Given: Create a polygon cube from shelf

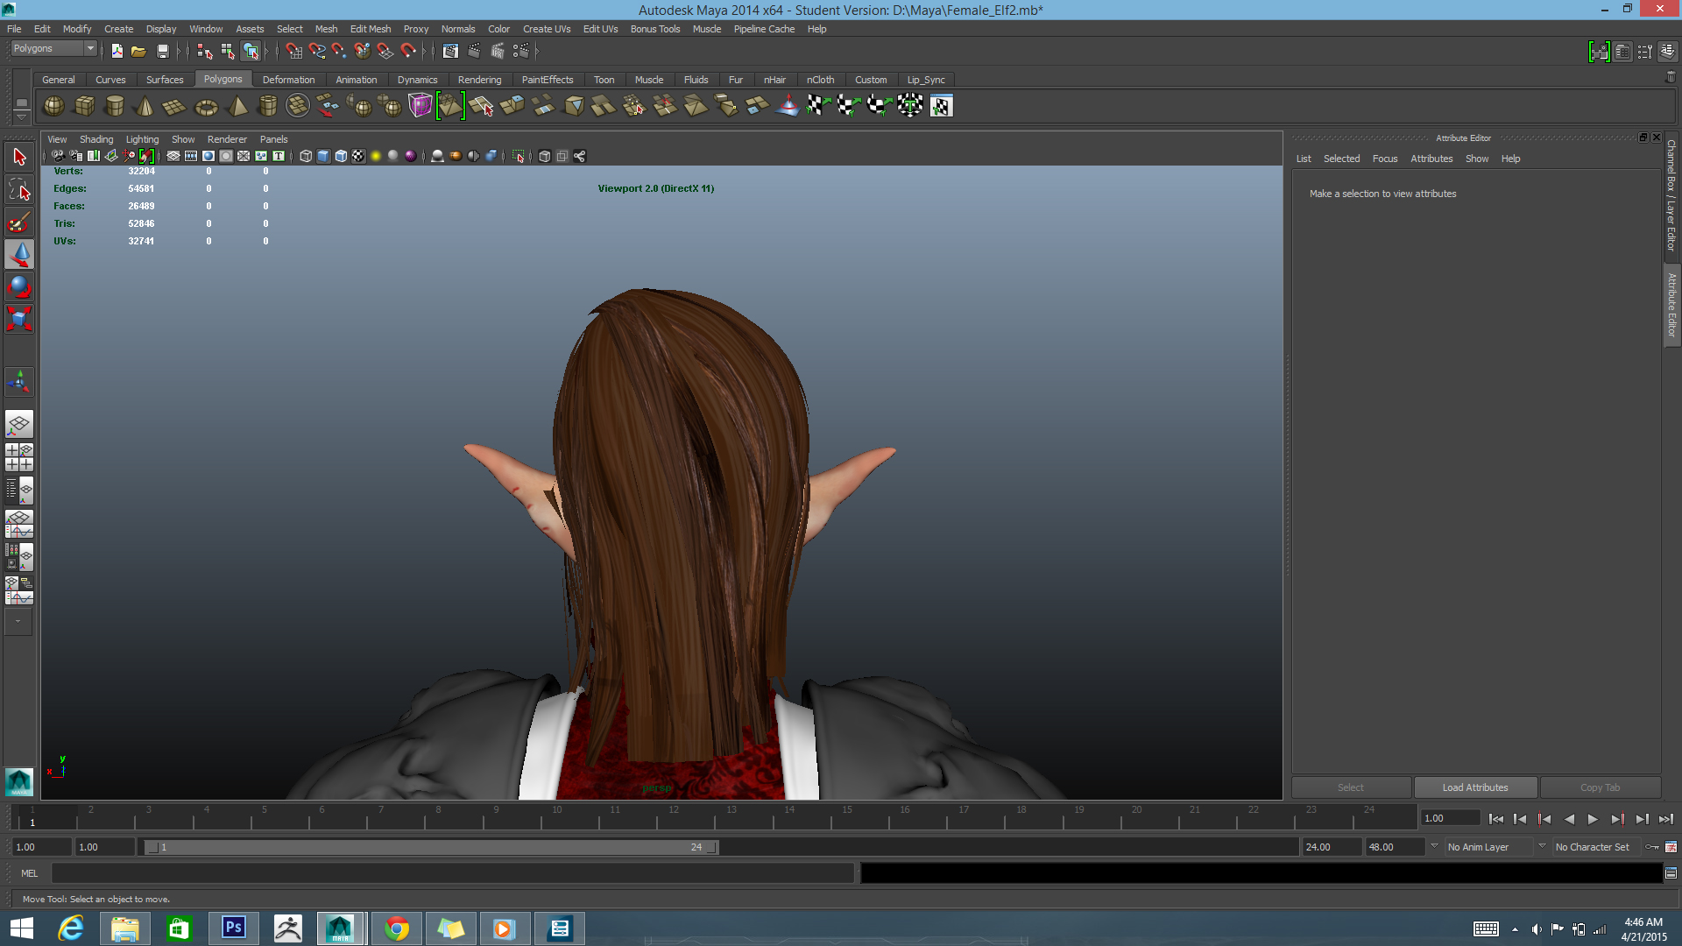Looking at the screenshot, I should 84,106.
